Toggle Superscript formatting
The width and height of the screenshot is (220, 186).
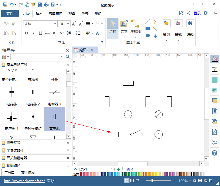point(61,33)
